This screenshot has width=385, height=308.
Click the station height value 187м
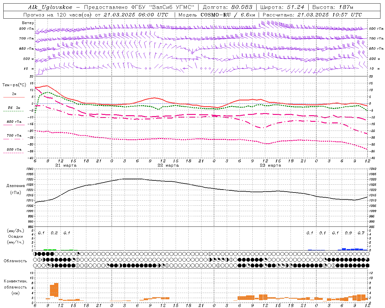[x=346, y=7]
